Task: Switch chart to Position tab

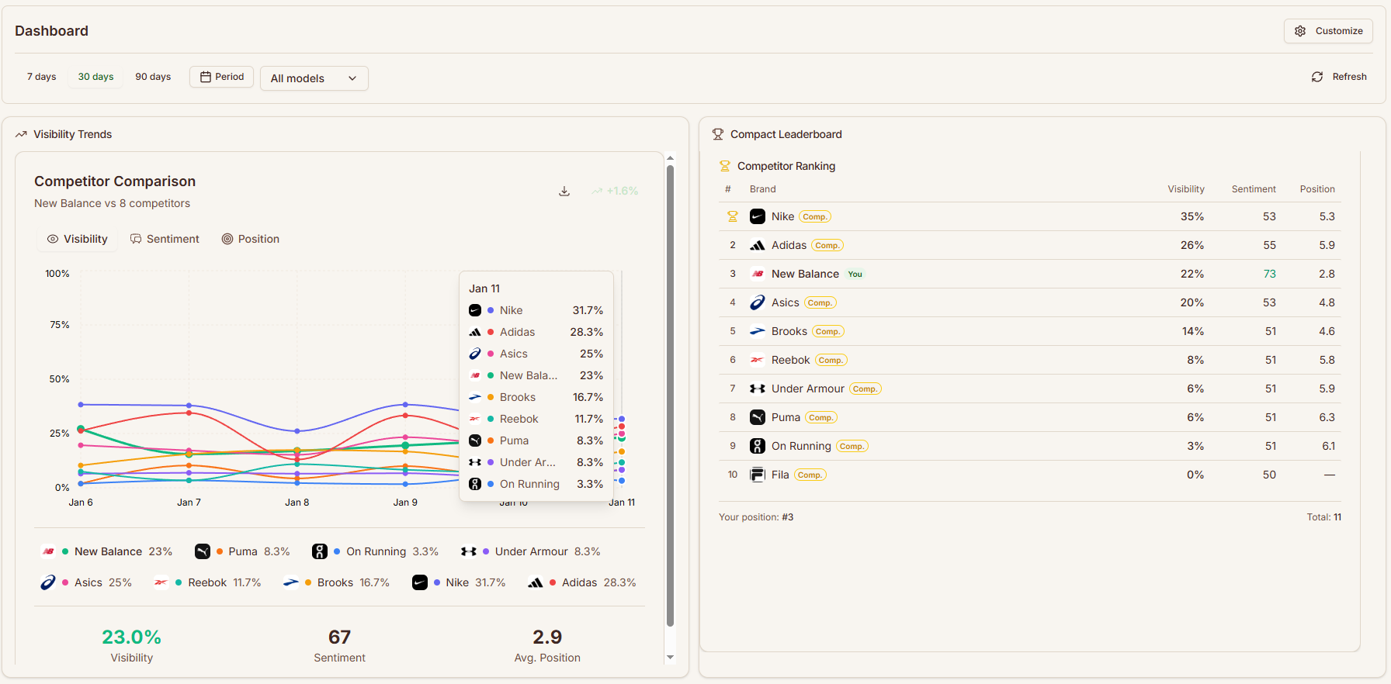Action: tap(251, 239)
